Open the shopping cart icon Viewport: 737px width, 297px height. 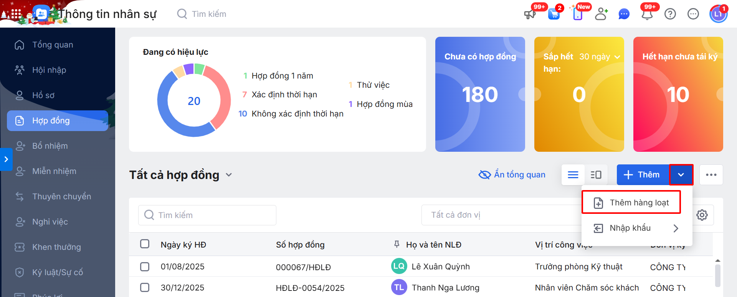pyautogui.click(x=554, y=15)
